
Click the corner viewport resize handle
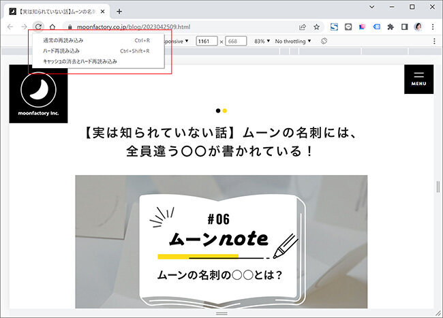(438, 313)
